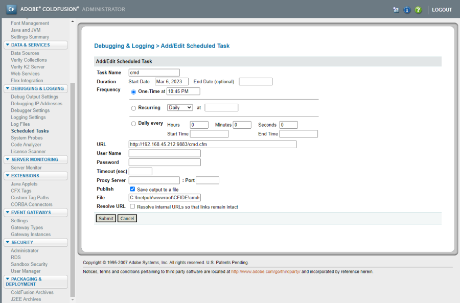Go to the Java and JVM settings

[26, 30]
